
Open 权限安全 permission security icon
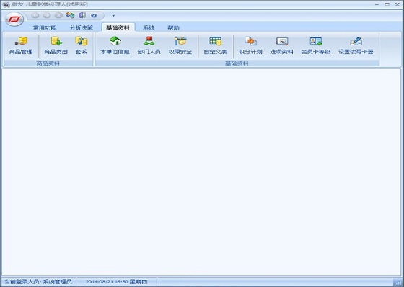pos(180,45)
